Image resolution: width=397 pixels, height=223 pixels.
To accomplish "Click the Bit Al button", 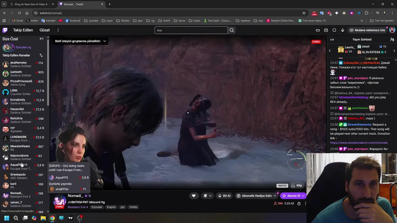I will tap(224, 196).
